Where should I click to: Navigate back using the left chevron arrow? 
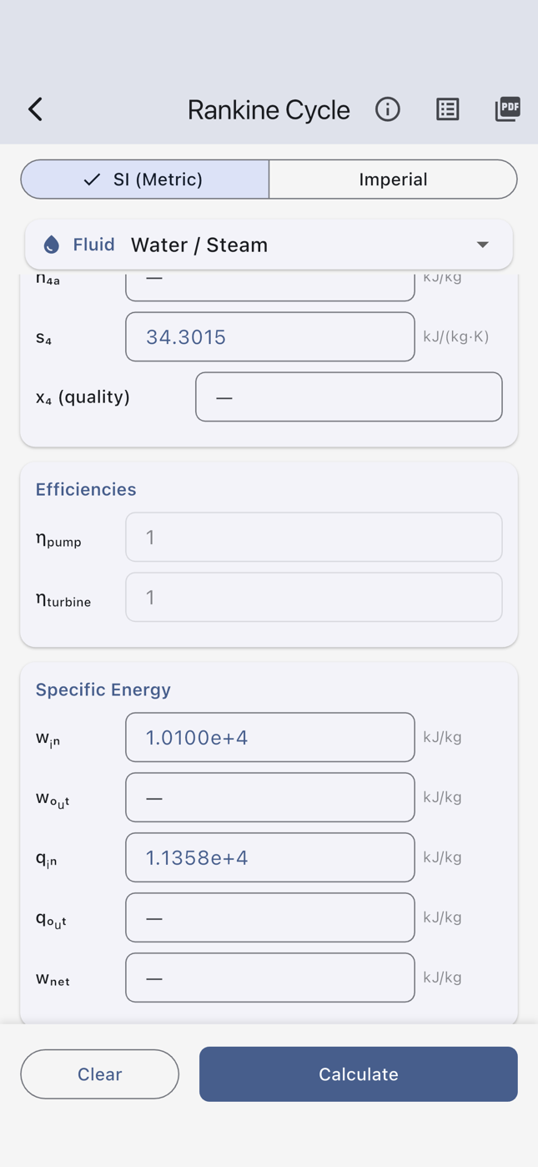point(35,109)
